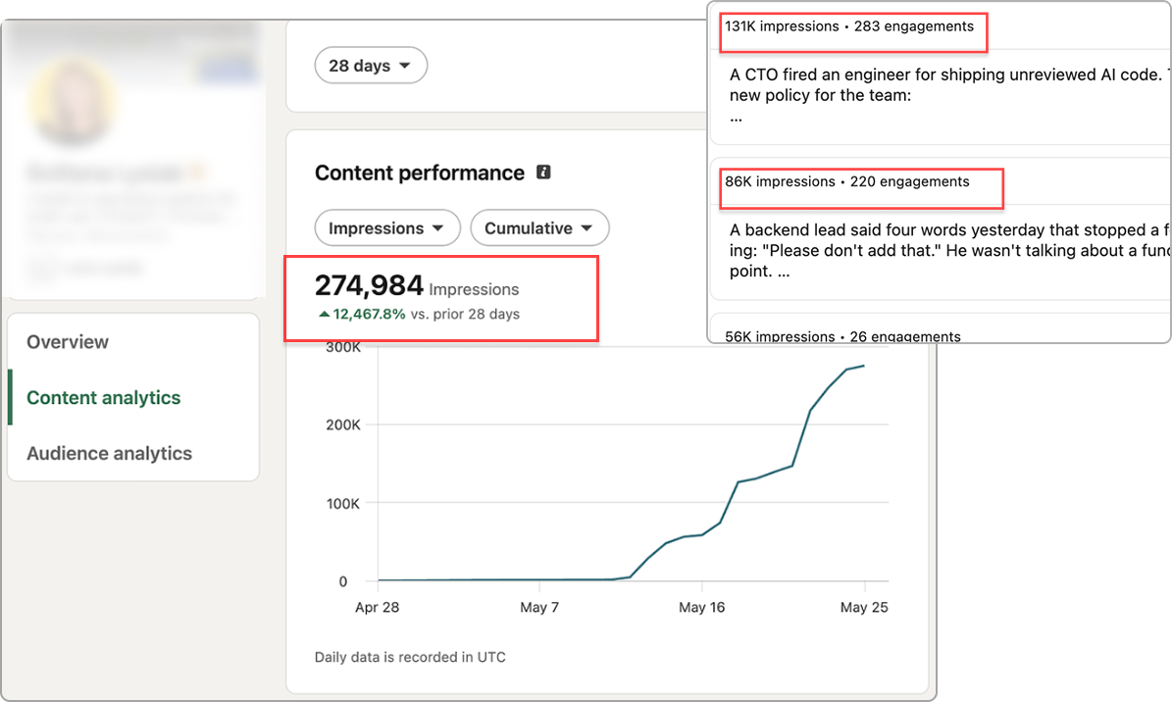
Task: Click the Content performance heading
Action: pyautogui.click(x=420, y=173)
